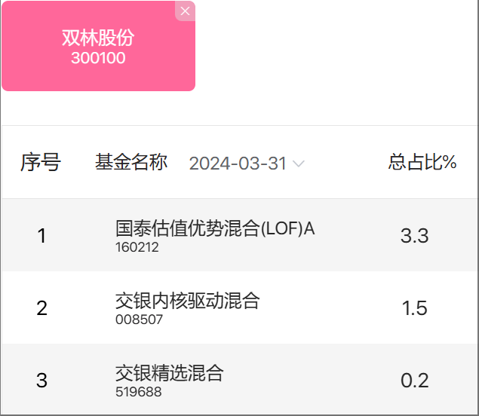Open fund 交银内核驱动混合
The height and width of the screenshot is (416, 479).
(188, 301)
